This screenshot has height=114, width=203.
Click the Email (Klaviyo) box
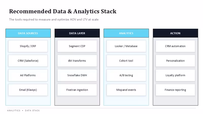(x=28, y=90)
